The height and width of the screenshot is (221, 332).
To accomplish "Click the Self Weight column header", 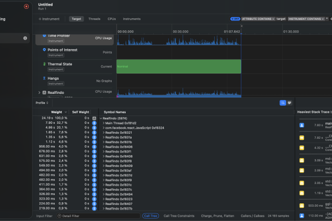I will tap(80, 112).
